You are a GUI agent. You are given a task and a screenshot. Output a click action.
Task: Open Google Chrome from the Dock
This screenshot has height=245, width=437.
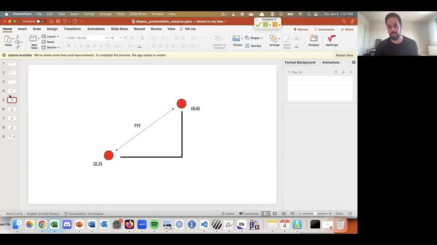(x=42, y=225)
